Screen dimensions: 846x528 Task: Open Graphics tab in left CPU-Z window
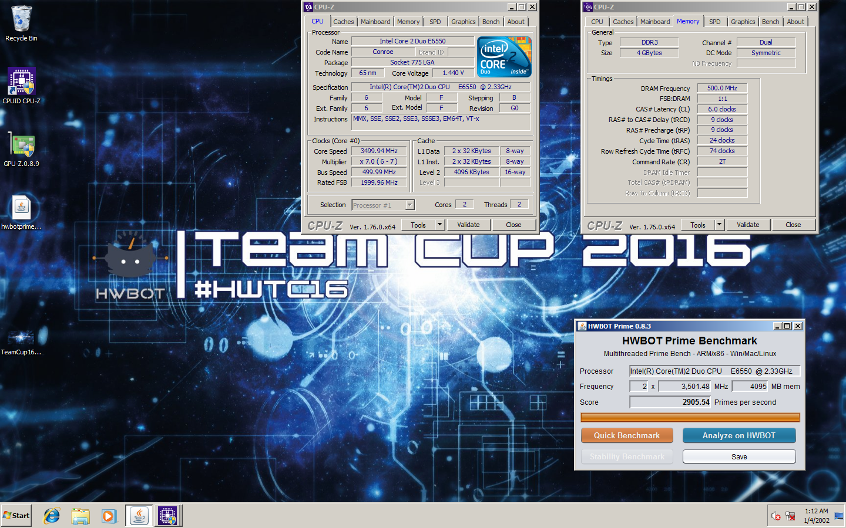464,22
